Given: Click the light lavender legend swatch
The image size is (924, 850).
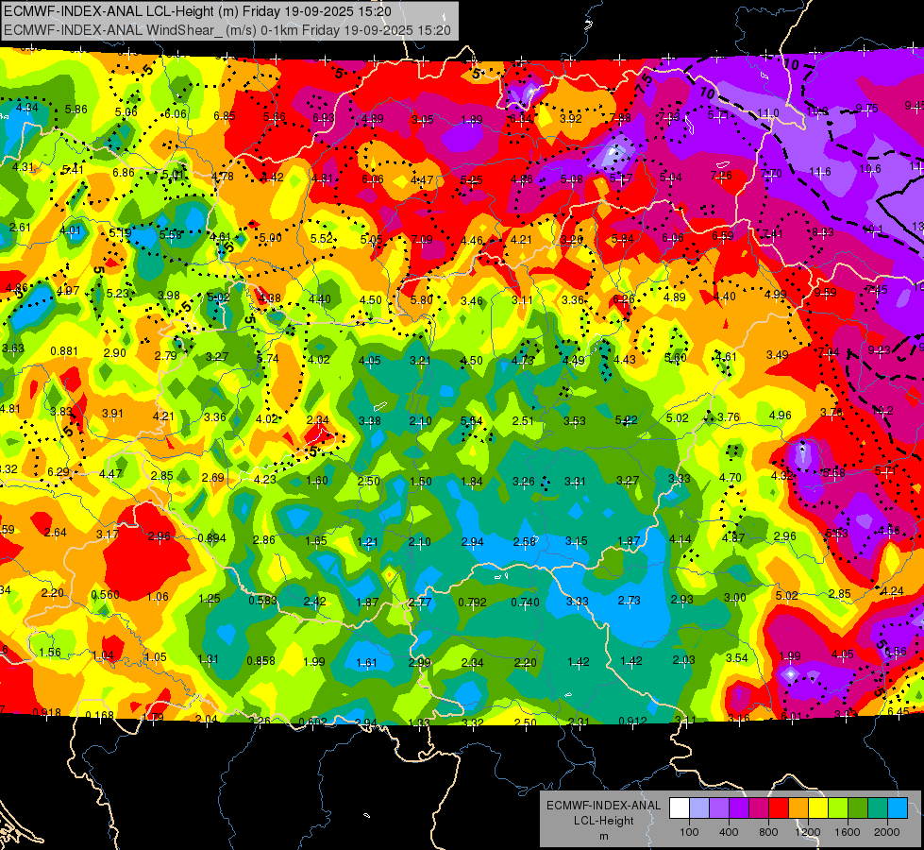Looking at the screenshot, I should (x=699, y=808).
